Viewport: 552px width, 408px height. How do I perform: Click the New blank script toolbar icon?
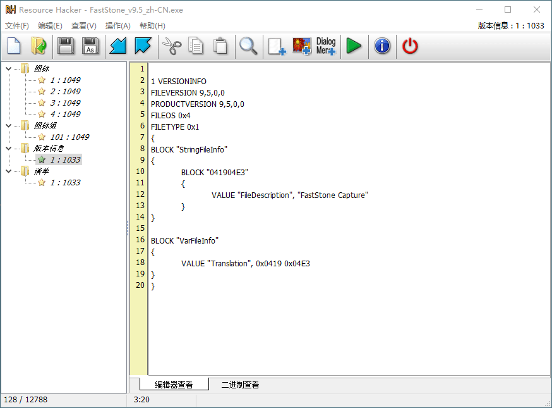click(14, 46)
